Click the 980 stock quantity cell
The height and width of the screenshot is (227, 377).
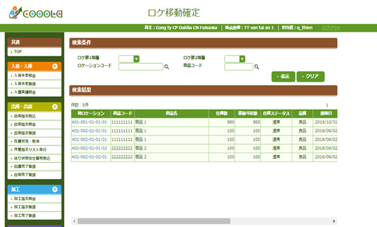pyautogui.click(x=222, y=122)
